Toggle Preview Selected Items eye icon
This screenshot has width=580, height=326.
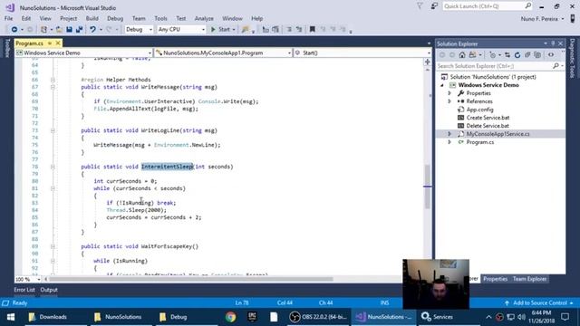(x=551, y=55)
